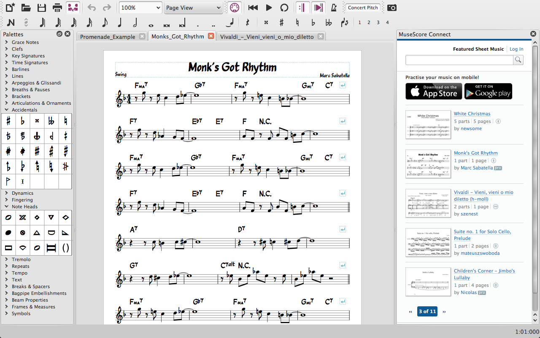Rewind playback to the beginning
The height and width of the screenshot is (338, 540).
(253, 7)
